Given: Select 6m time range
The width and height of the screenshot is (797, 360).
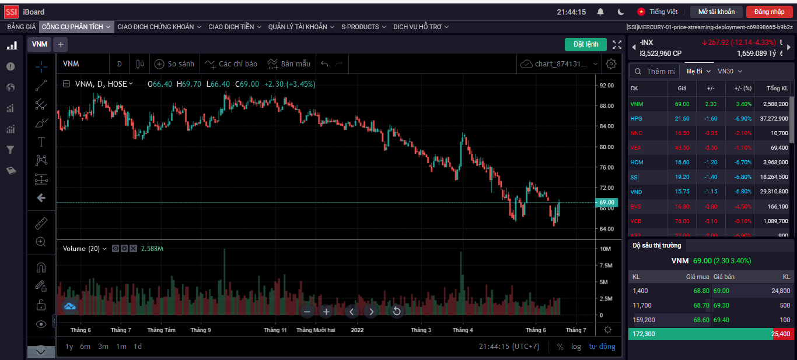Looking at the screenshot, I should click(x=85, y=347).
